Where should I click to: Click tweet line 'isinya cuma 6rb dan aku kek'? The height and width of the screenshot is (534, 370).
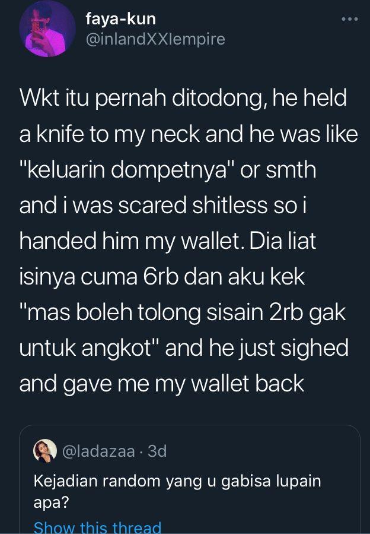[x=162, y=277]
